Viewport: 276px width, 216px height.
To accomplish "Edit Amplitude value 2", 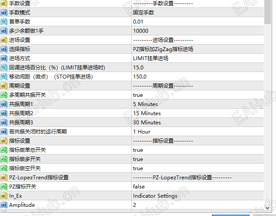I will (198, 205).
